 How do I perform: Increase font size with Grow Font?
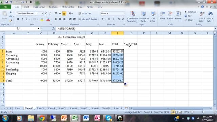click(x=46, y=14)
